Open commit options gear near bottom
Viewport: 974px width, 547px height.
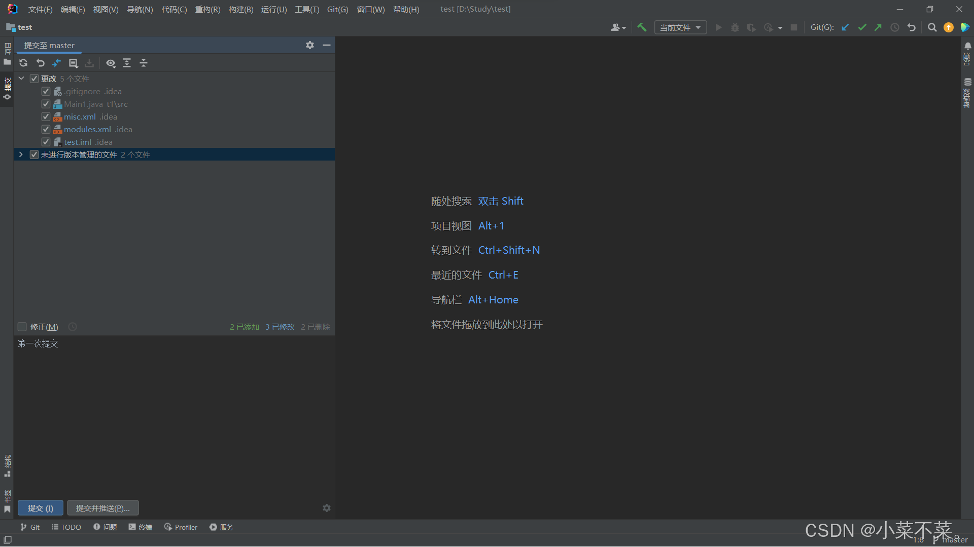pyautogui.click(x=327, y=508)
